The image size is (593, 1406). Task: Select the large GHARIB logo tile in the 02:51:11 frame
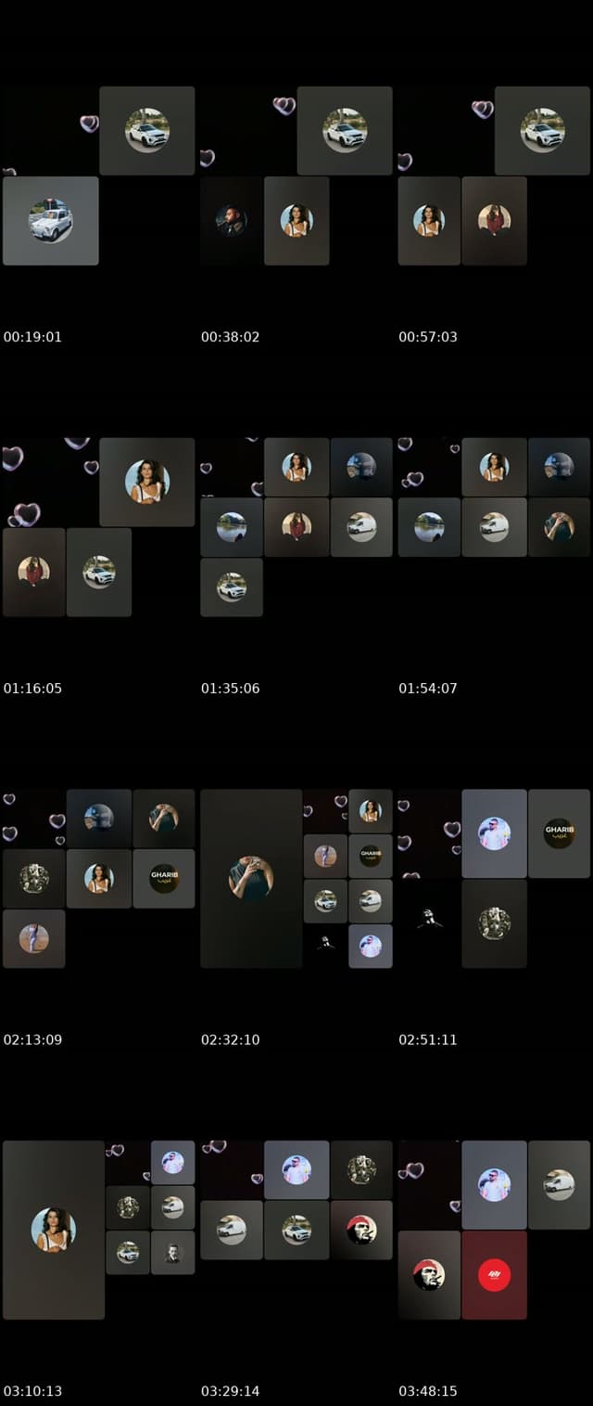click(559, 833)
